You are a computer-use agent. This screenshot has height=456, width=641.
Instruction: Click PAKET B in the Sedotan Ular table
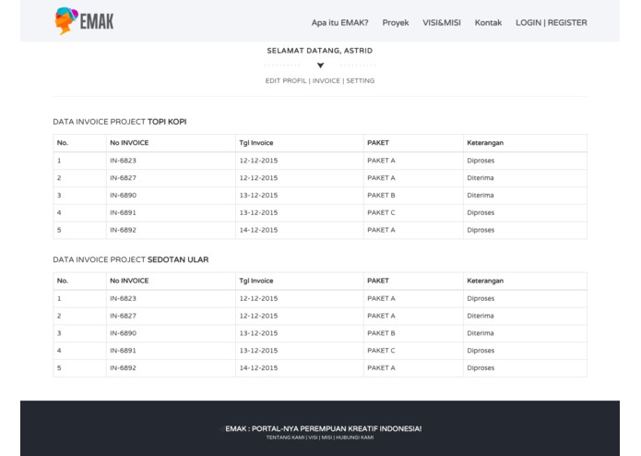(381, 333)
